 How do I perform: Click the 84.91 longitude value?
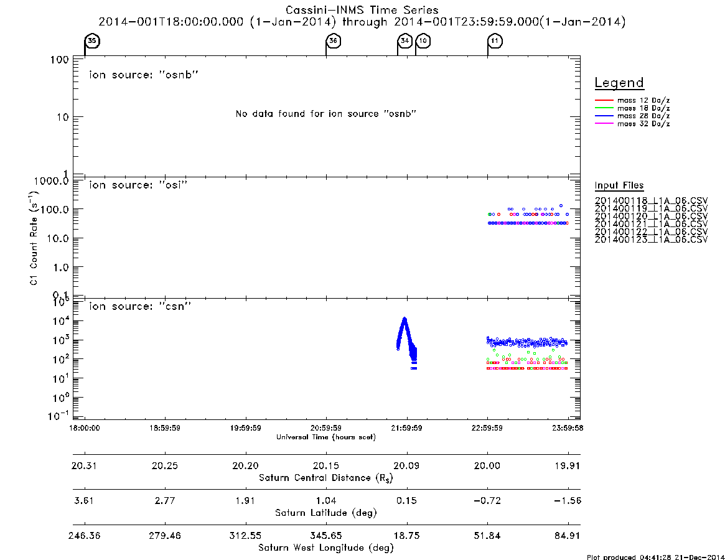point(568,536)
